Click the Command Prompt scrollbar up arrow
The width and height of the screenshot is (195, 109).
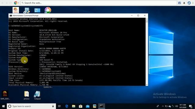[147, 19]
